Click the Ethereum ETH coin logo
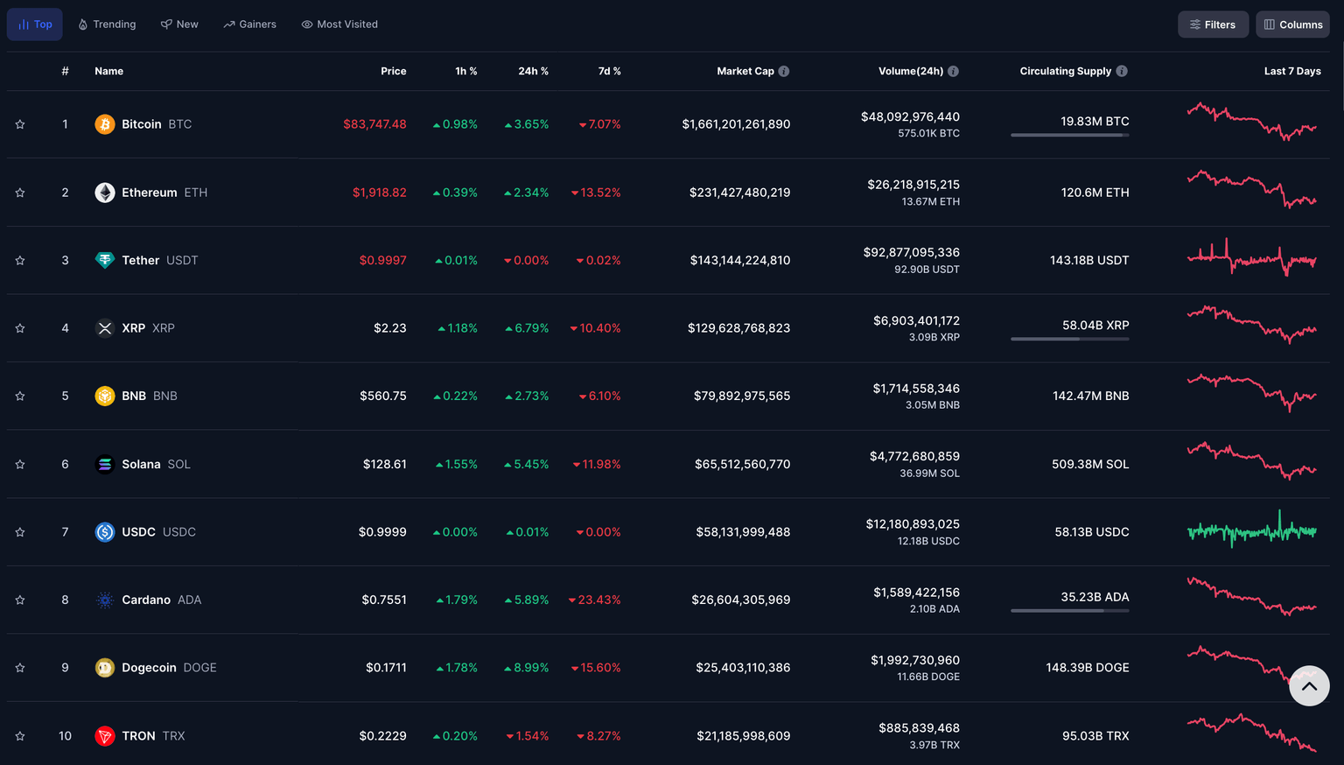This screenshot has width=1344, height=765. point(105,192)
